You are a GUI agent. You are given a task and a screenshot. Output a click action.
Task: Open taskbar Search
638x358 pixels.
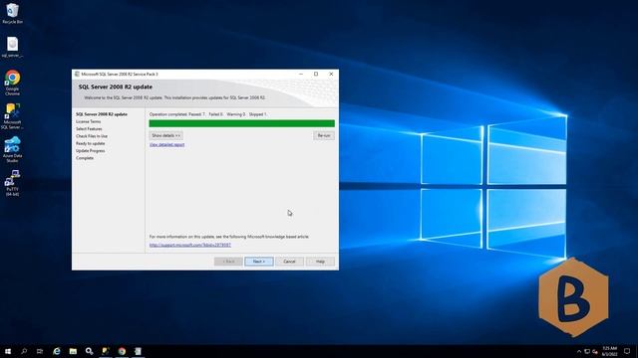(24, 351)
